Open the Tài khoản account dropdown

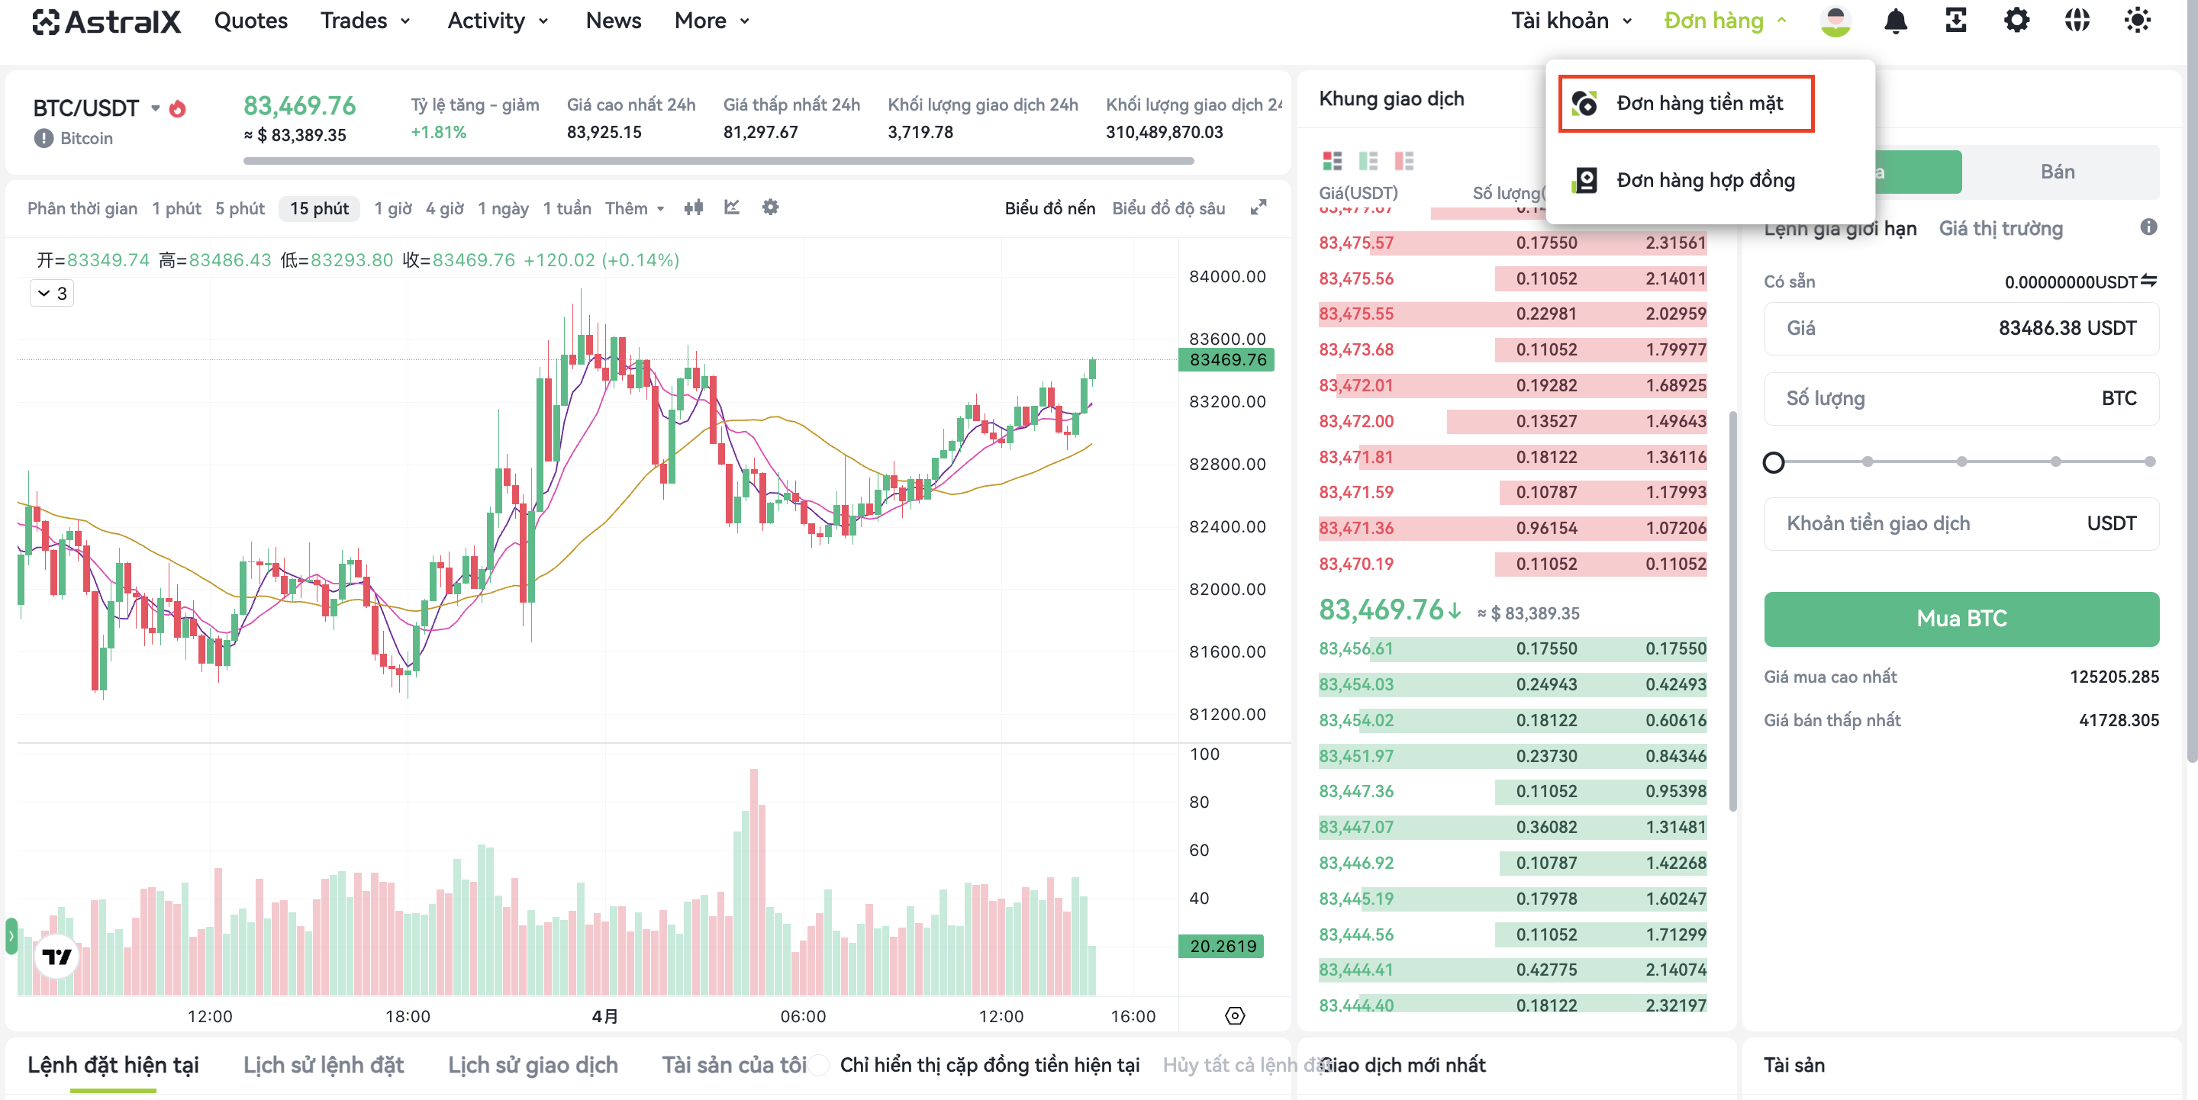[1571, 21]
